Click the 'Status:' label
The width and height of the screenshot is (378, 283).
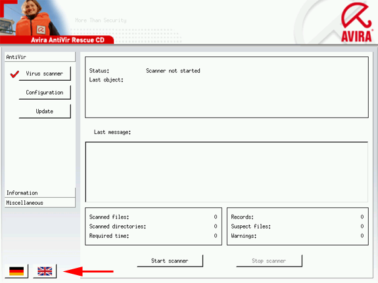coord(99,71)
